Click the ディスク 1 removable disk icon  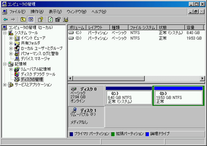tap(74, 110)
